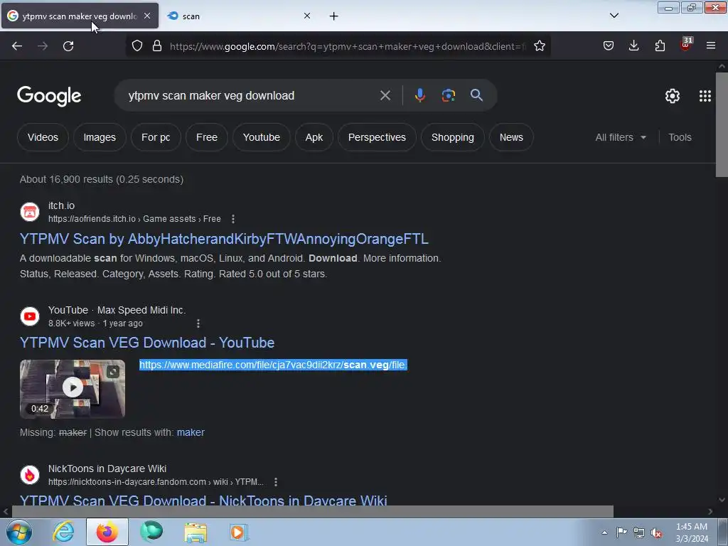The image size is (728, 546).
Task: Go to the Google logo homepage
Action: [x=49, y=97]
